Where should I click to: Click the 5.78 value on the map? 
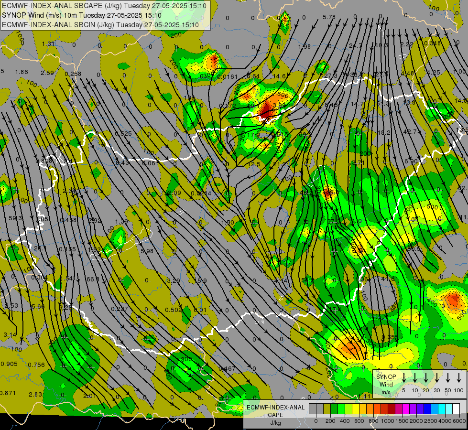pyautogui.click(x=329, y=17)
